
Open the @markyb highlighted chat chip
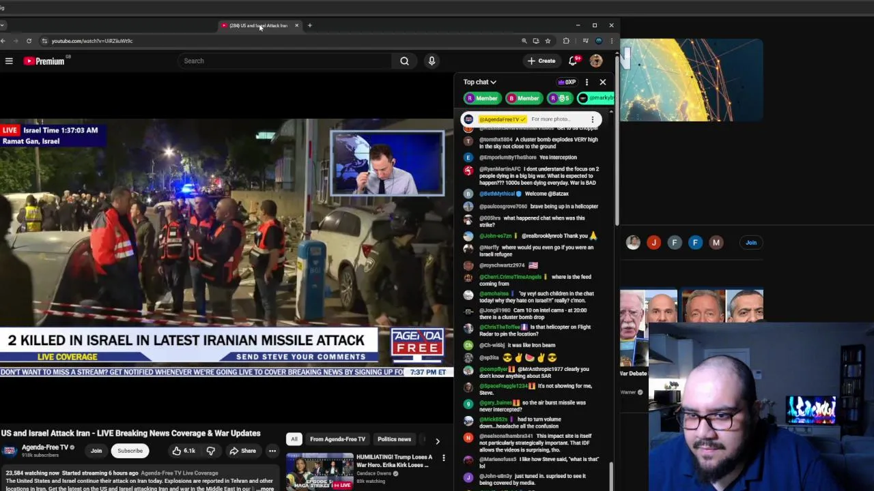point(596,98)
